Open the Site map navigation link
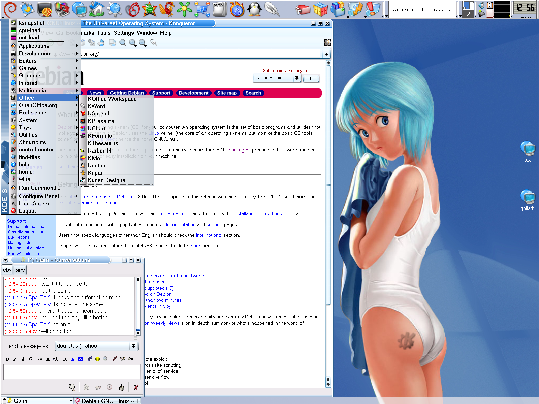The width and height of the screenshot is (539, 404). click(x=227, y=93)
